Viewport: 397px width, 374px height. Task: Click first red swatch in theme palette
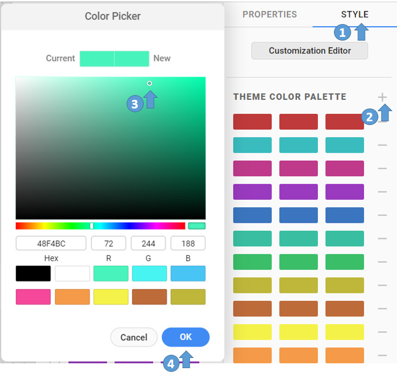(252, 122)
